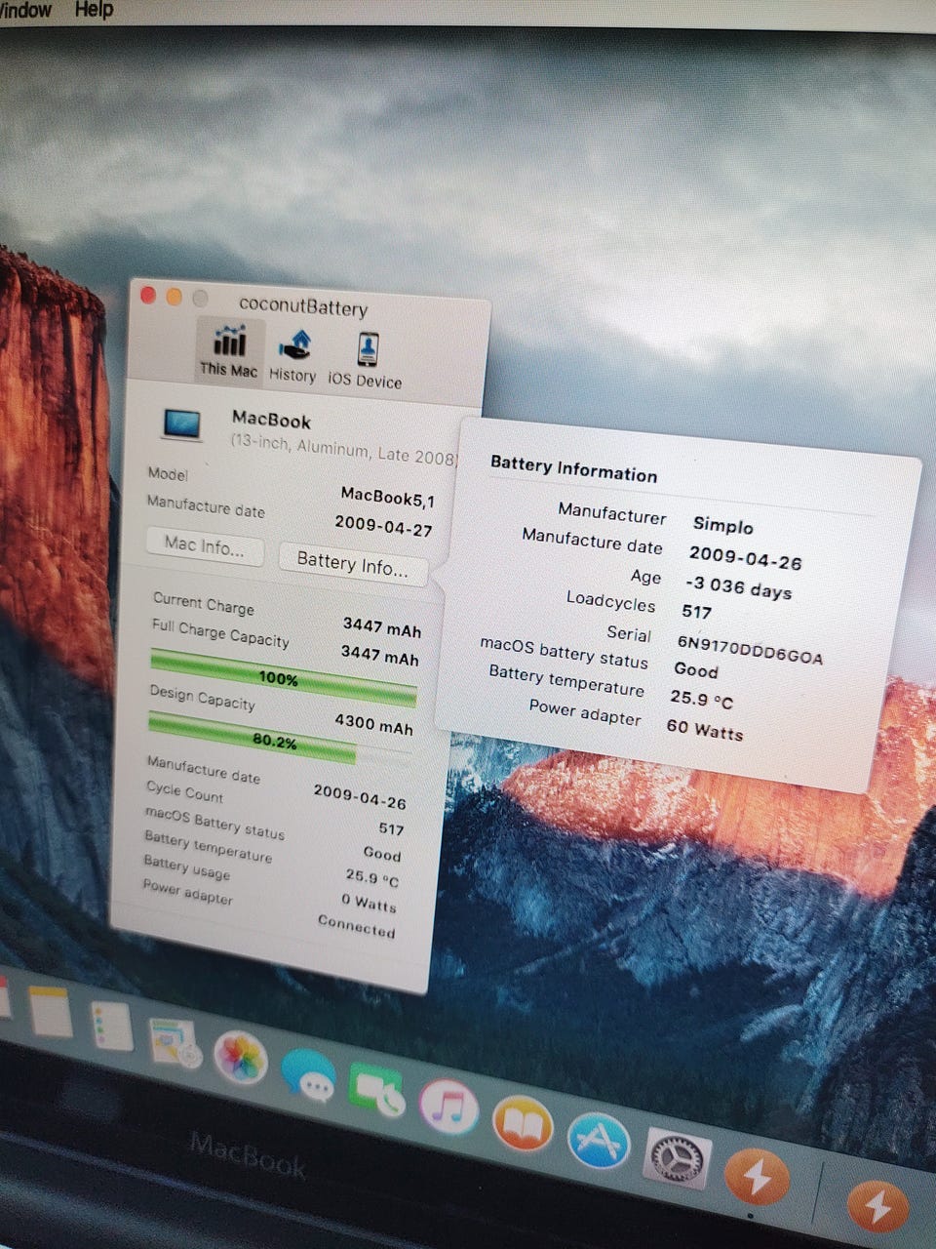Click the Mac Info... button

click(205, 545)
